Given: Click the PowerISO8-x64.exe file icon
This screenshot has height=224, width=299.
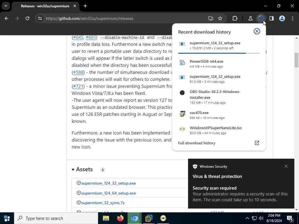Looking at the screenshot, I should 182,62.
